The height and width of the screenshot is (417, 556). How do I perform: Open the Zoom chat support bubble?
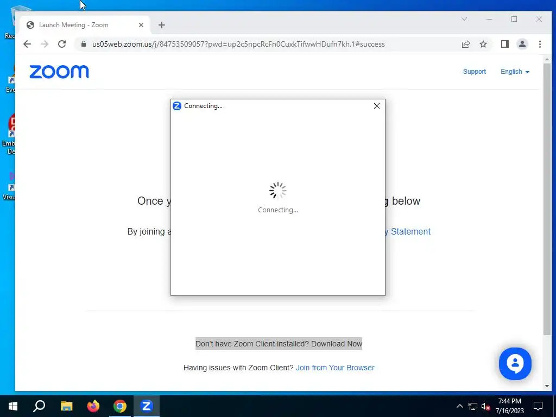tap(515, 364)
